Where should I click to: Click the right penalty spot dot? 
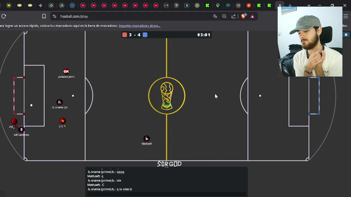260,96
